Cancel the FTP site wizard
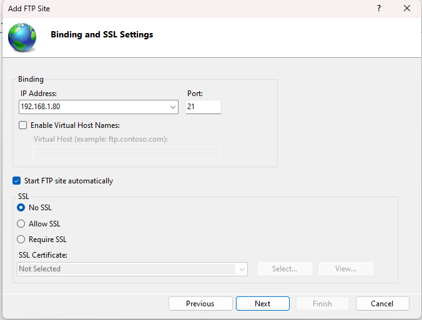The width and height of the screenshot is (422, 320). pyautogui.click(x=382, y=304)
